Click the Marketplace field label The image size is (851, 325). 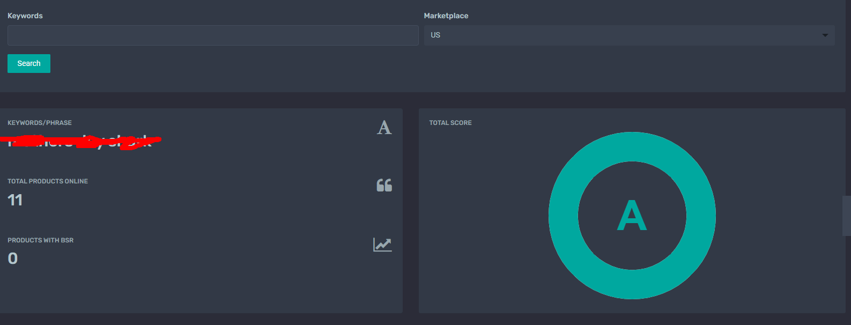tap(446, 16)
